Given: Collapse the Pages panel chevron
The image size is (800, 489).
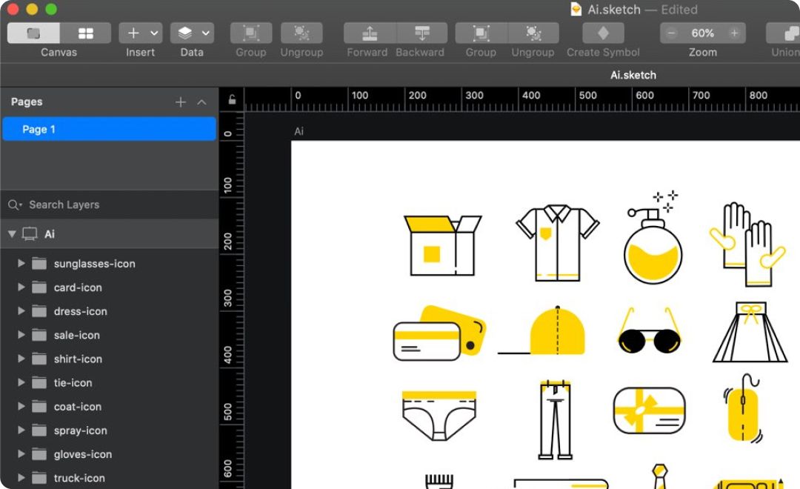Looking at the screenshot, I should [201, 102].
